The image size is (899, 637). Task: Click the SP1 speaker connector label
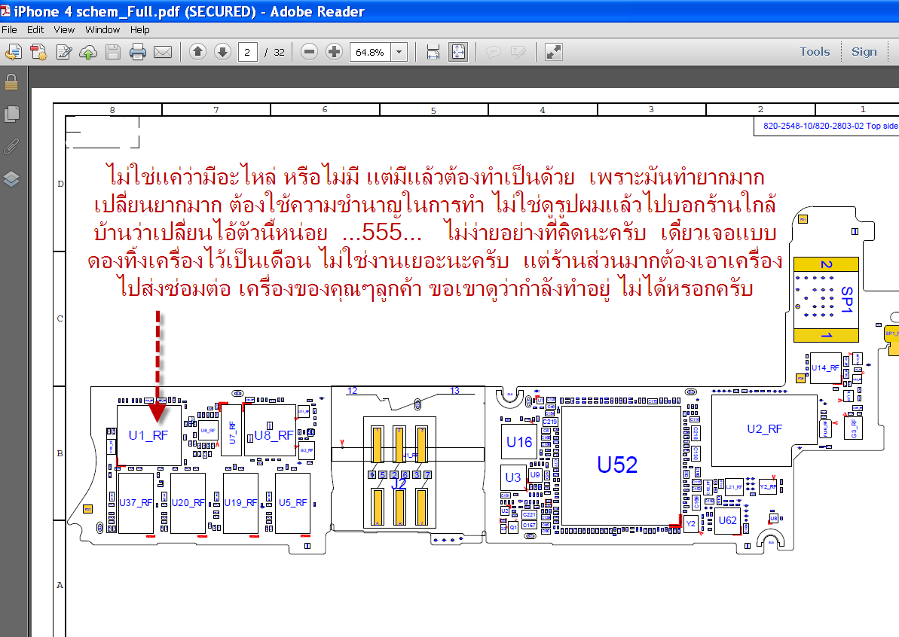coord(846,300)
